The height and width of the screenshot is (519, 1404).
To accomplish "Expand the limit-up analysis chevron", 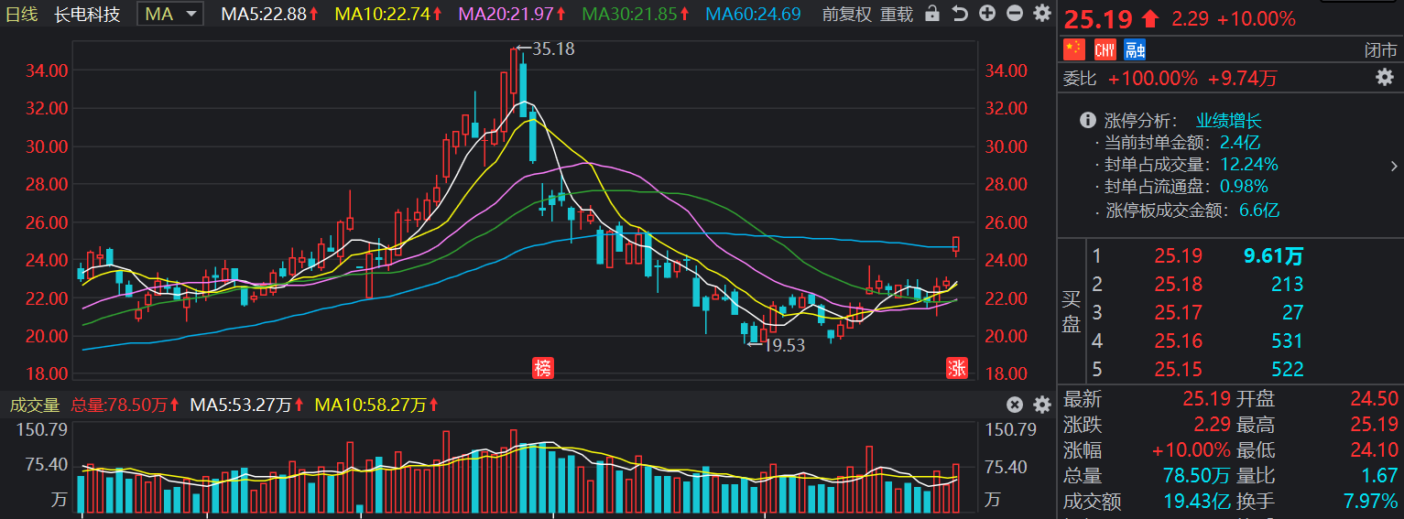I will (1393, 166).
